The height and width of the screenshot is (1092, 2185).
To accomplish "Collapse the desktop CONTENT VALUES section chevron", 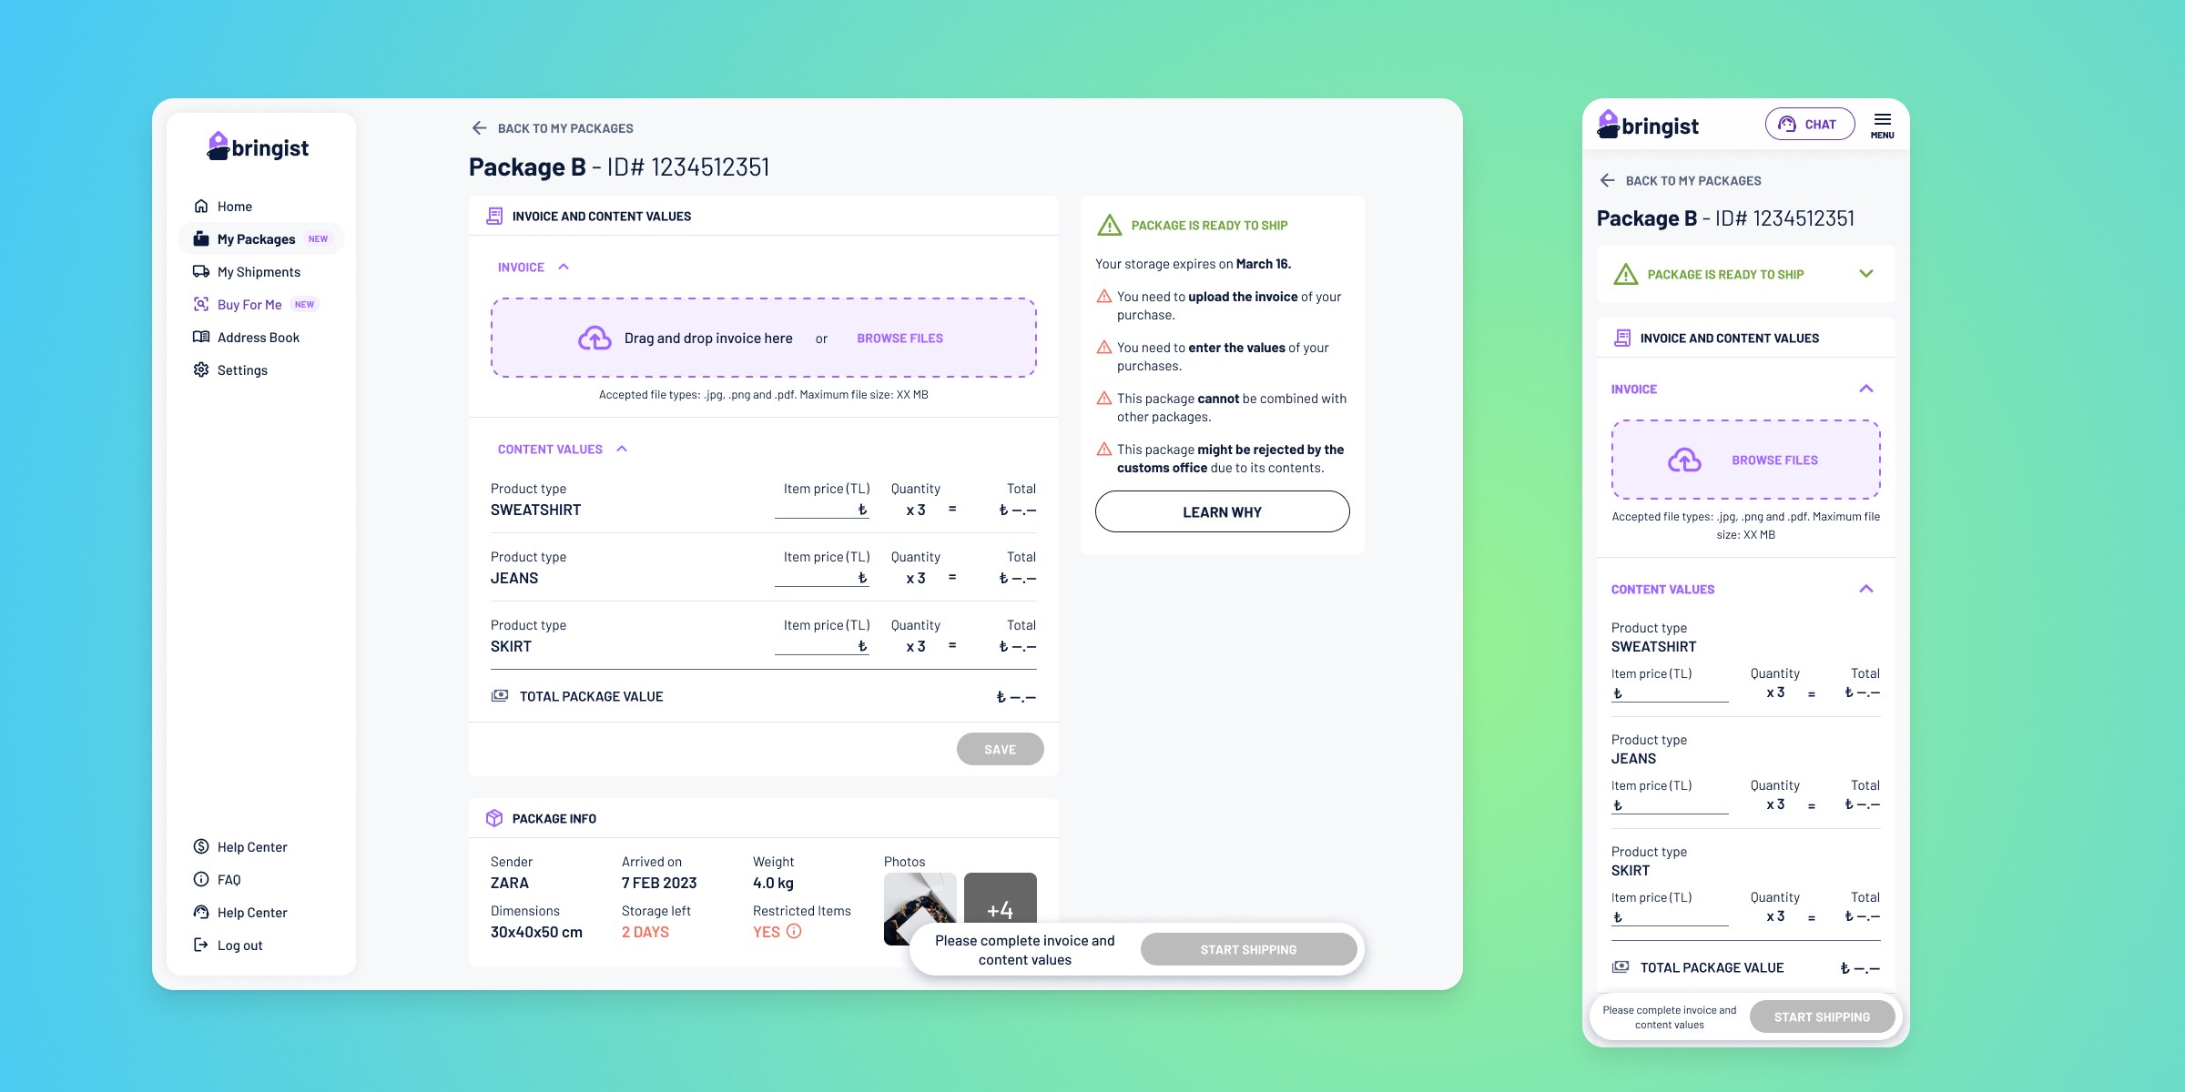I will point(622,449).
